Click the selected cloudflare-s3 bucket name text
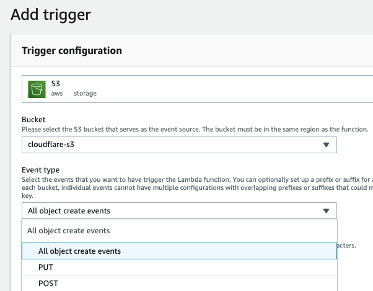Image resolution: width=373 pixels, height=291 pixels. (56, 145)
